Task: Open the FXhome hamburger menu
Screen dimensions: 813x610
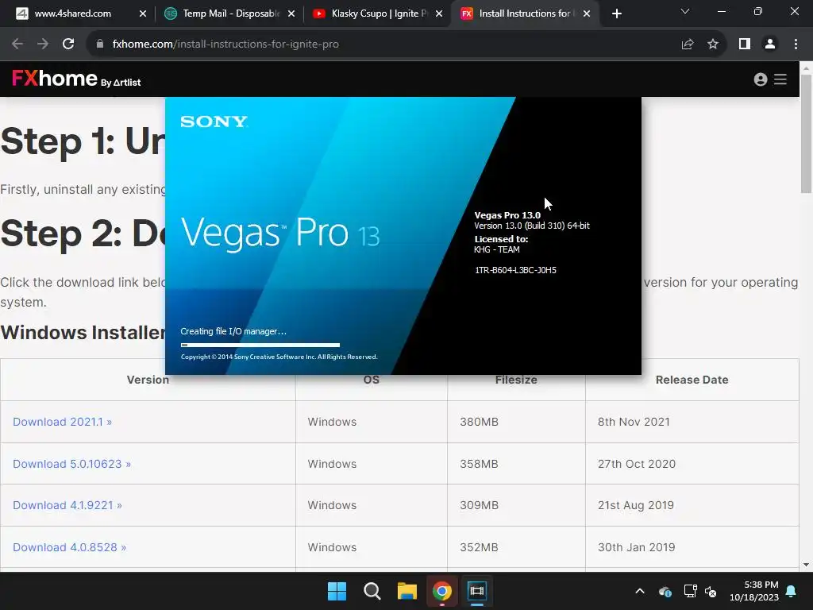Action: click(780, 79)
